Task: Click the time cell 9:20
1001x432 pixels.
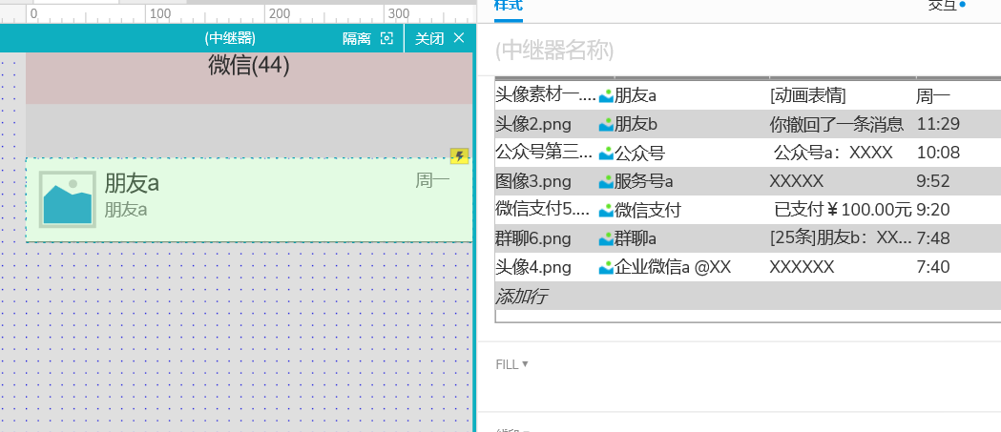Action: coord(933,209)
